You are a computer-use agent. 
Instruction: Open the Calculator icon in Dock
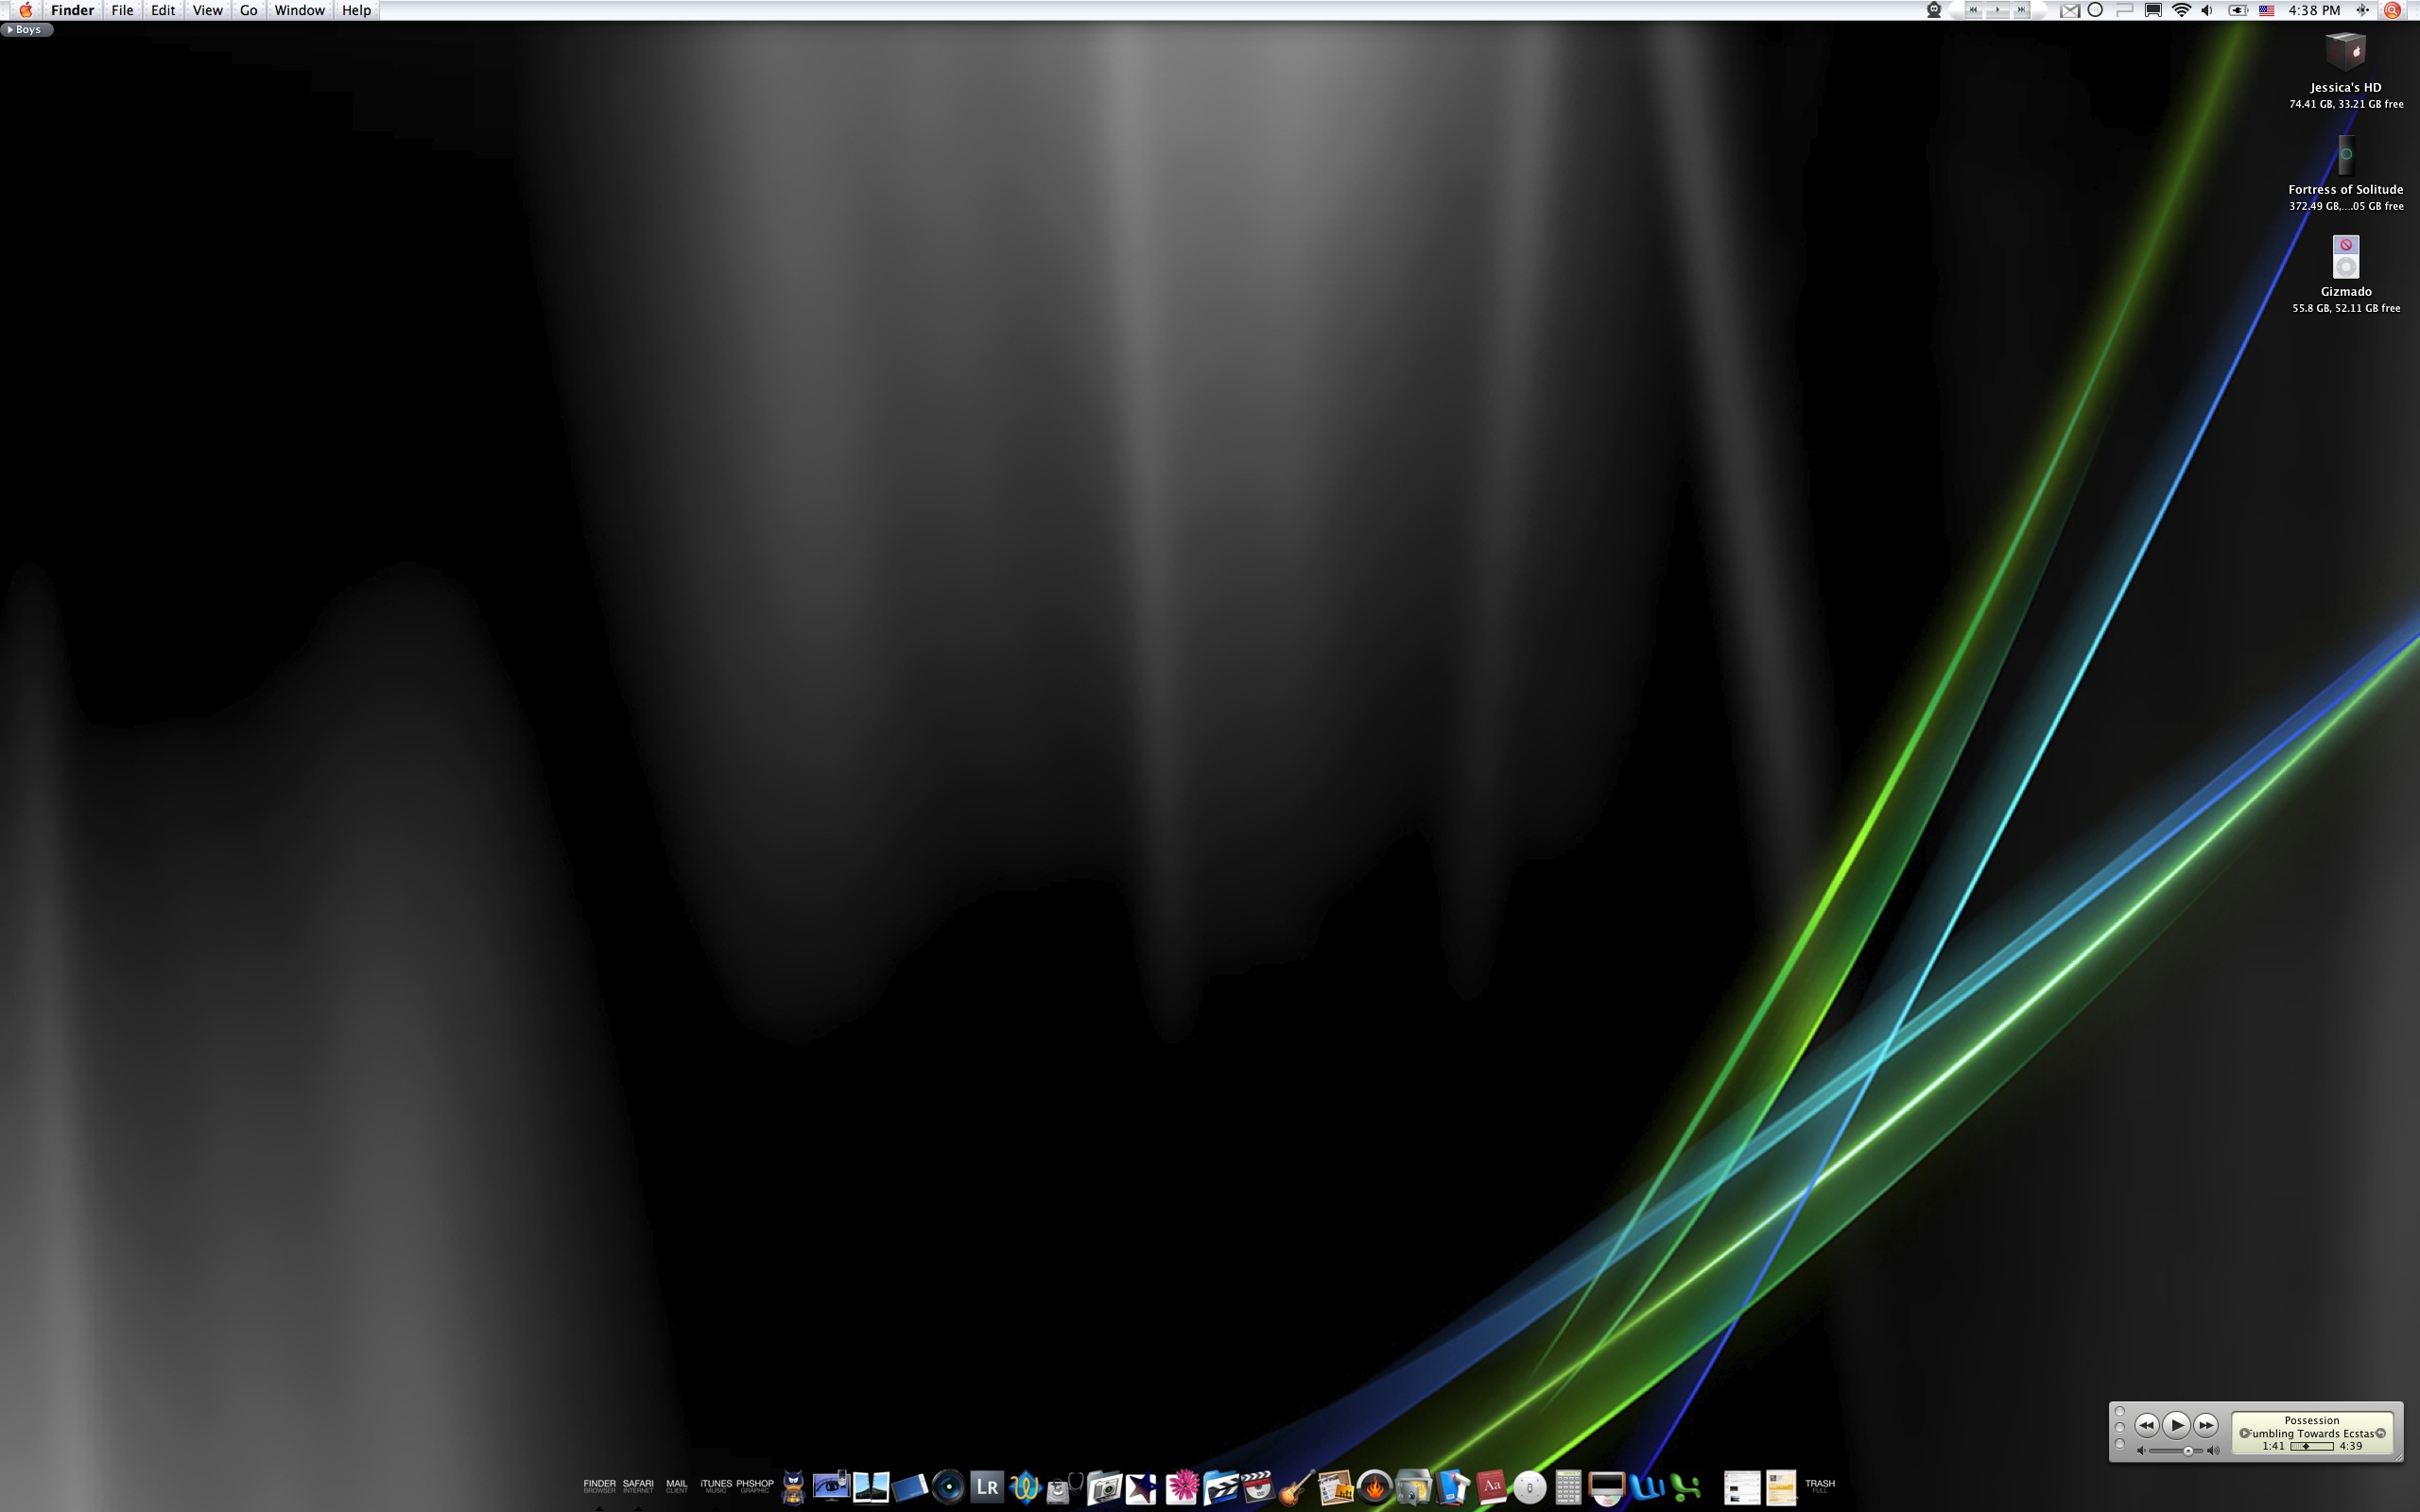click(x=1568, y=1487)
